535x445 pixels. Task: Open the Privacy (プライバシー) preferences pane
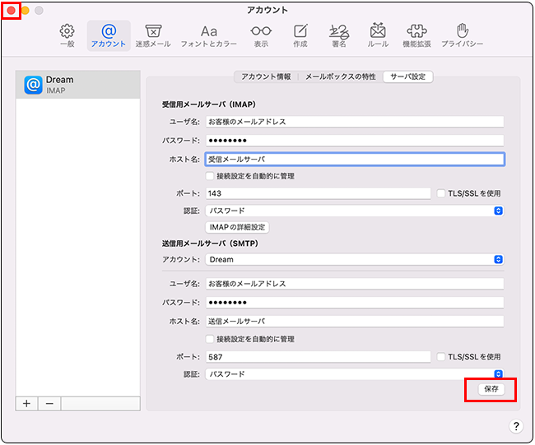point(462,35)
